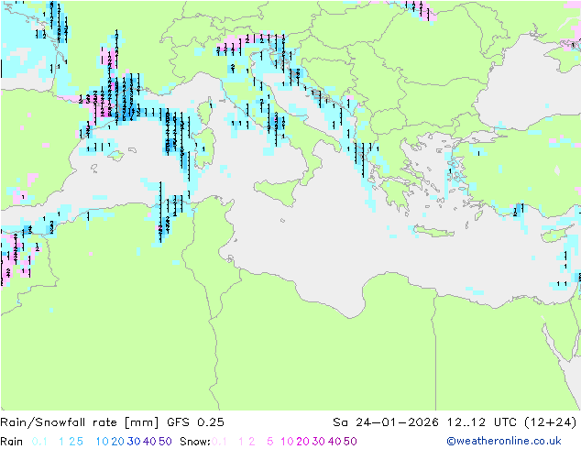Select the Rain 40 legend value
The height and width of the screenshot is (449, 581).
point(149,442)
